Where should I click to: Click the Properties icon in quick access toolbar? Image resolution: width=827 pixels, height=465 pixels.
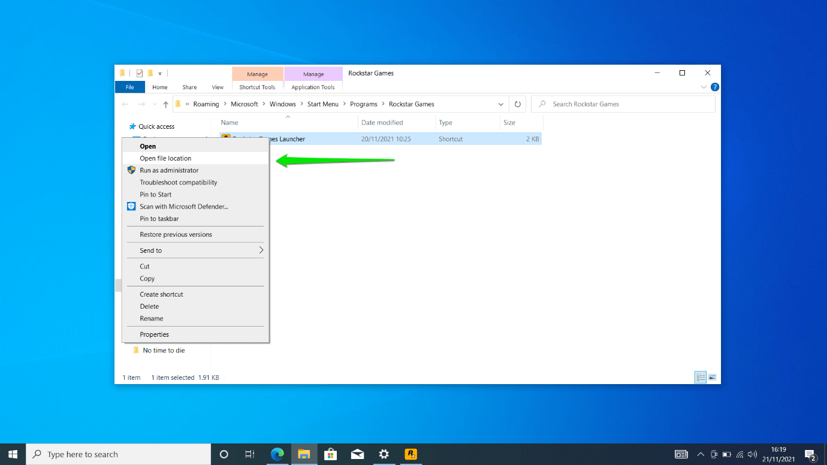coord(139,73)
